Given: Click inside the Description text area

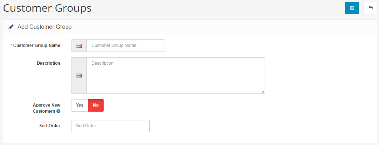Looking at the screenshot, I should pyautogui.click(x=175, y=75).
